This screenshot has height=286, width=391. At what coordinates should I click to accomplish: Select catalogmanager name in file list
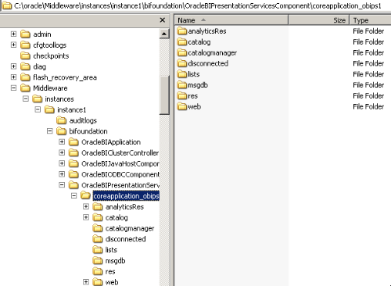[x=212, y=53]
